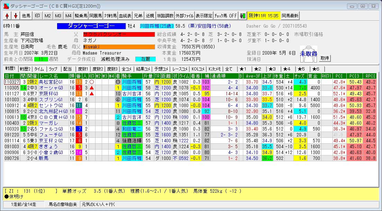
Task: Click the M2 mark button
Action: click(48, 16)
